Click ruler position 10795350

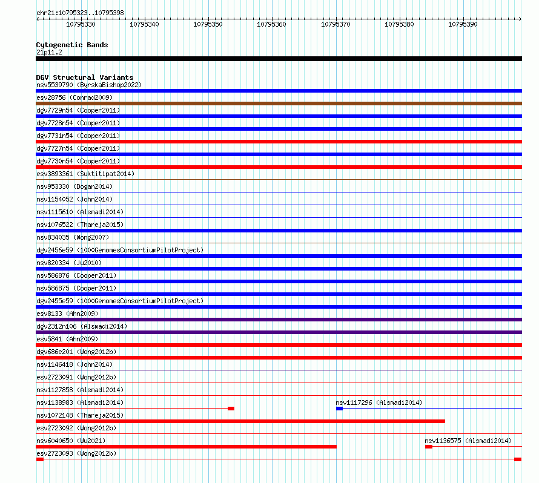(x=208, y=24)
